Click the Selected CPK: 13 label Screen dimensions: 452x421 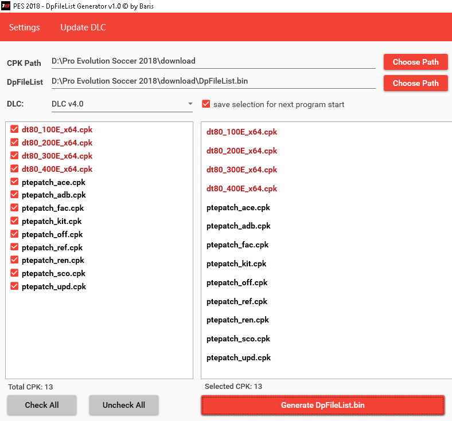tap(233, 386)
